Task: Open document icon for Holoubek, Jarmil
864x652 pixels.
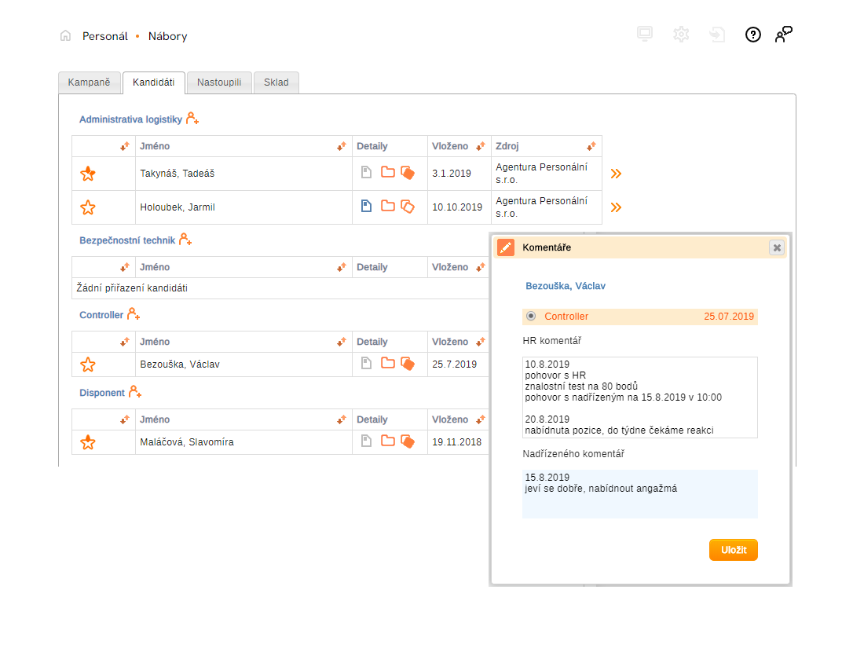Action: tap(366, 207)
